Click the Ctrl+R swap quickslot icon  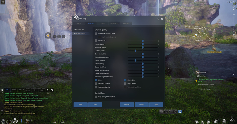180,112
